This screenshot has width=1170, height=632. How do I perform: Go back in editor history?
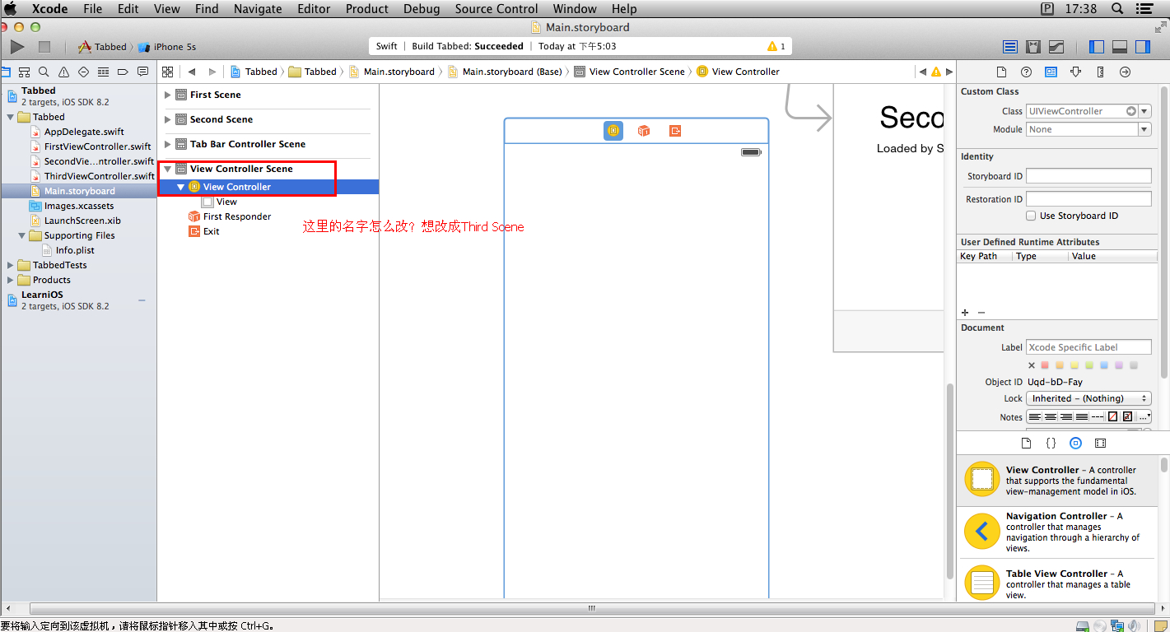click(x=192, y=72)
